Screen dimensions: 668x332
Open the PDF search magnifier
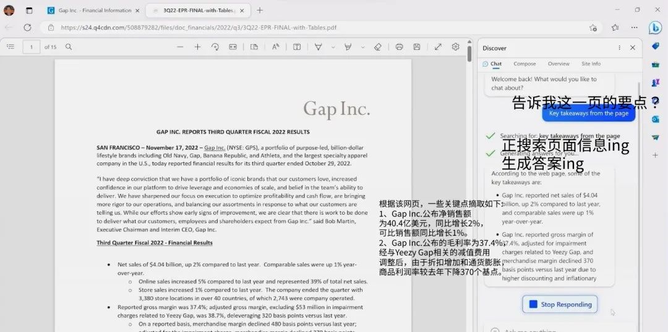(x=69, y=47)
